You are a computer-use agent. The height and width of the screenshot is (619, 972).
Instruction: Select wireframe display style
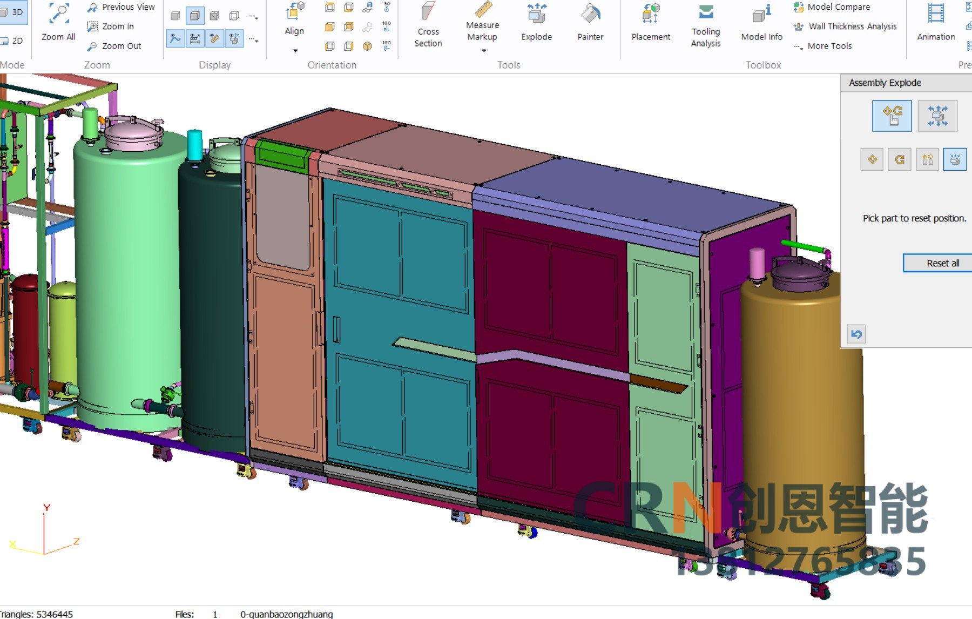234,16
